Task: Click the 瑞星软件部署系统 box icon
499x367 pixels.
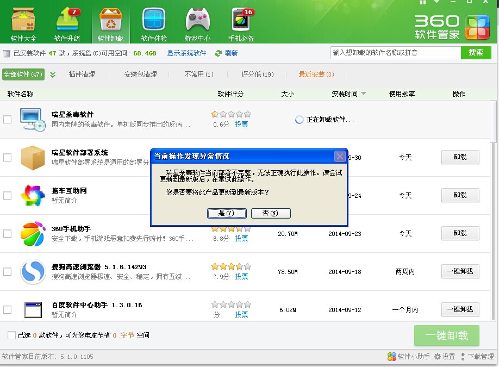Action: point(33,158)
